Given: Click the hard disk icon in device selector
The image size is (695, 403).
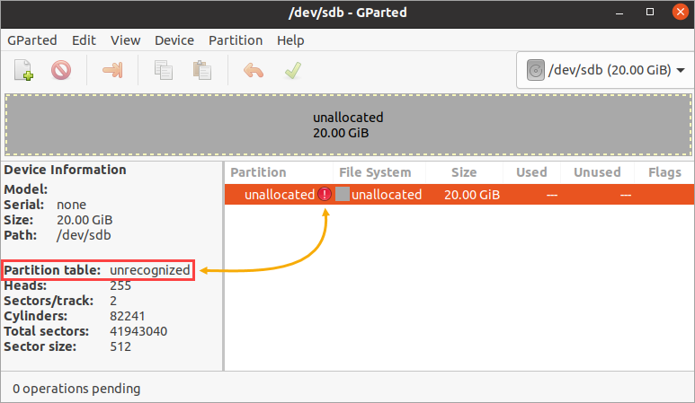Looking at the screenshot, I should click(536, 70).
